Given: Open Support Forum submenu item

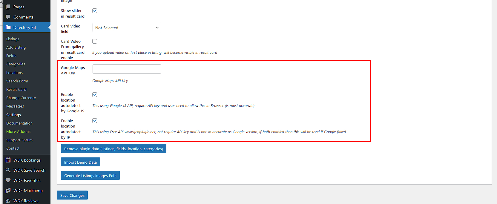Looking at the screenshot, I should pos(19,140).
